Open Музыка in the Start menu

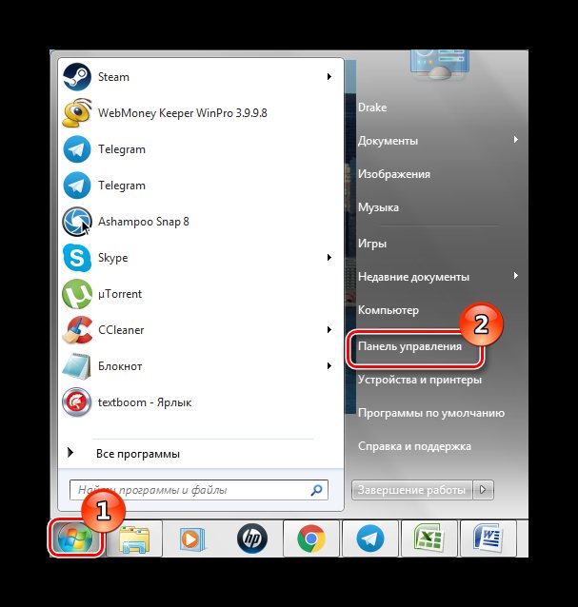[x=378, y=207]
